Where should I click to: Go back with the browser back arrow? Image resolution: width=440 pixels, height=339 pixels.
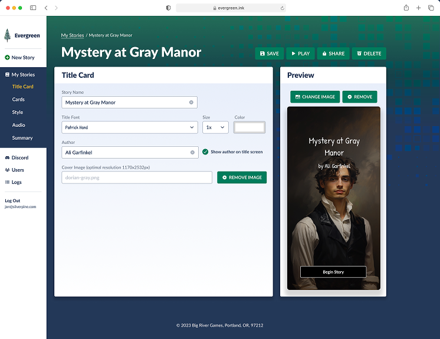coord(46,8)
